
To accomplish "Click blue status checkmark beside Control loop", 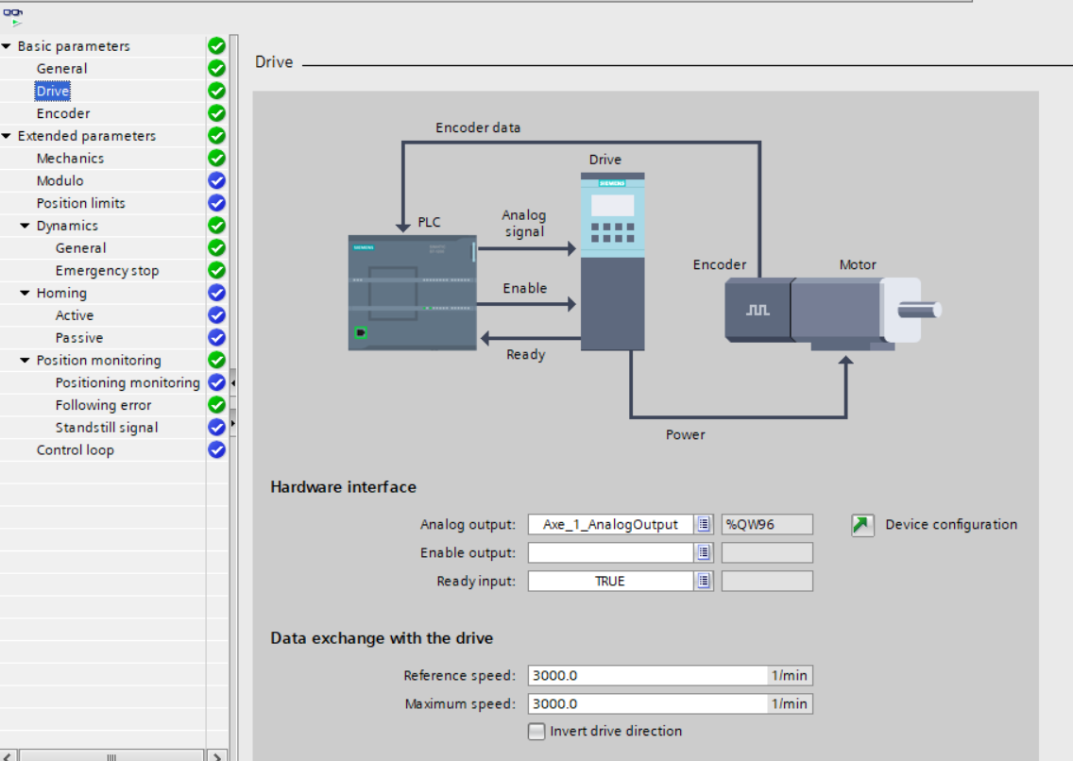I will tap(216, 450).
